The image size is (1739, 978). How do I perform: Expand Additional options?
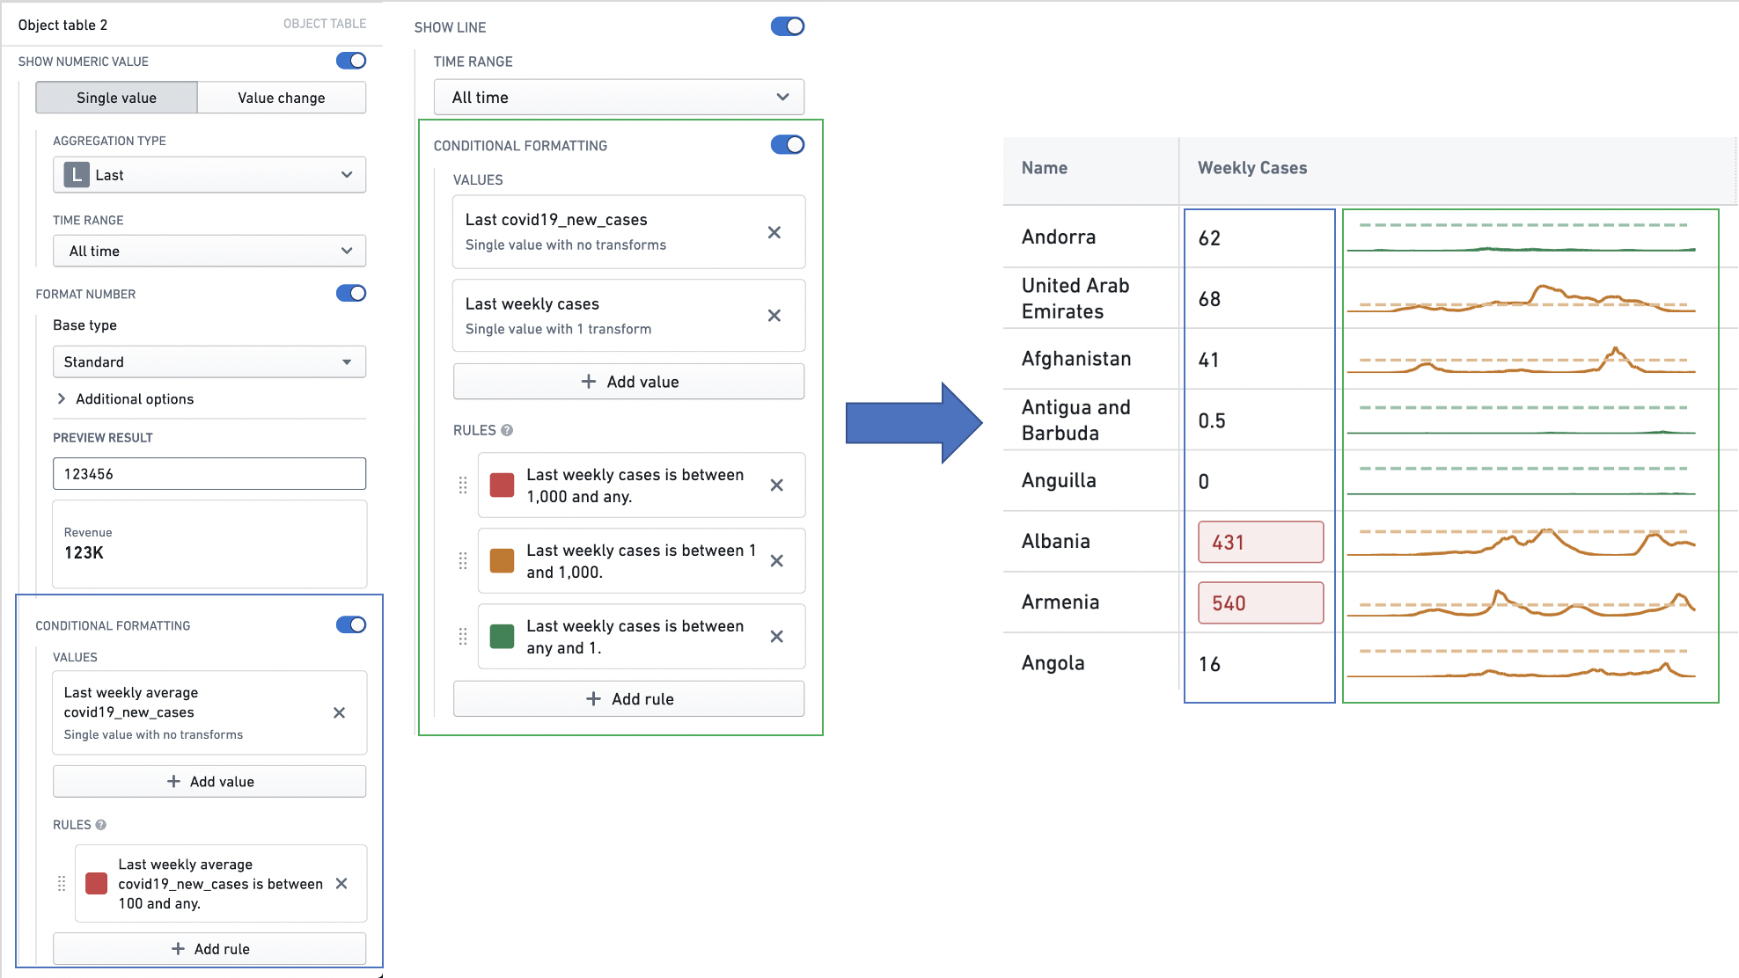(x=125, y=399)
